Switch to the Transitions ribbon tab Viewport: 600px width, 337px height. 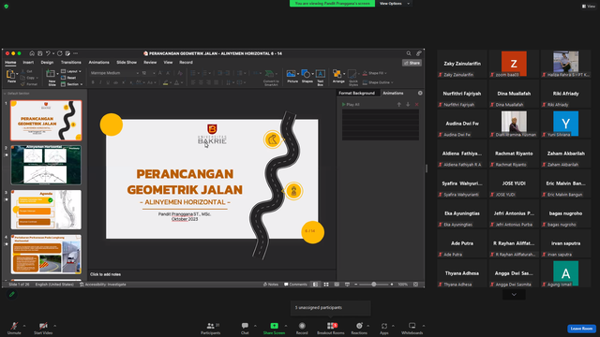tap(71, 63)
